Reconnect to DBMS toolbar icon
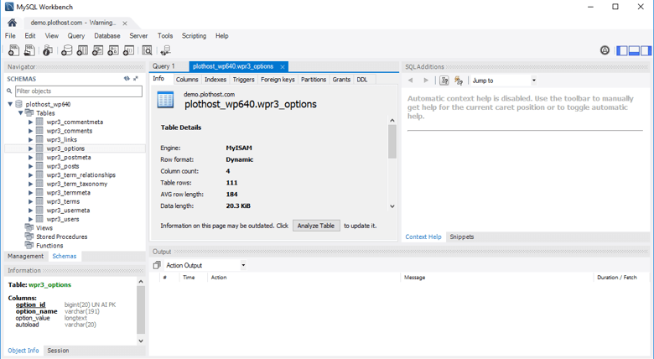Screen dimensions: 654x359 [x=165, y=50]
